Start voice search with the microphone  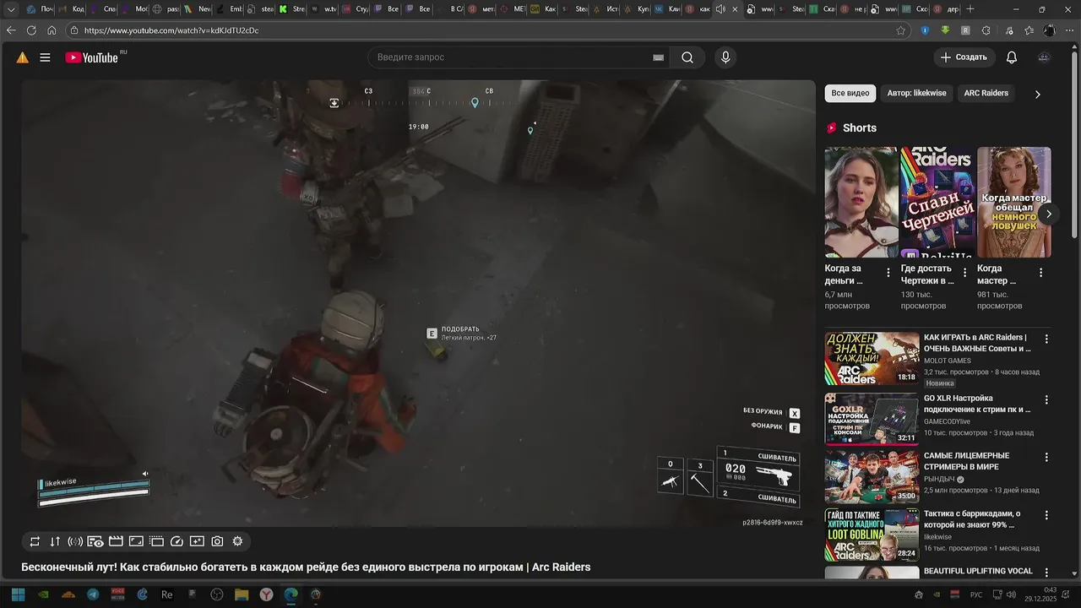coord(725,57)
